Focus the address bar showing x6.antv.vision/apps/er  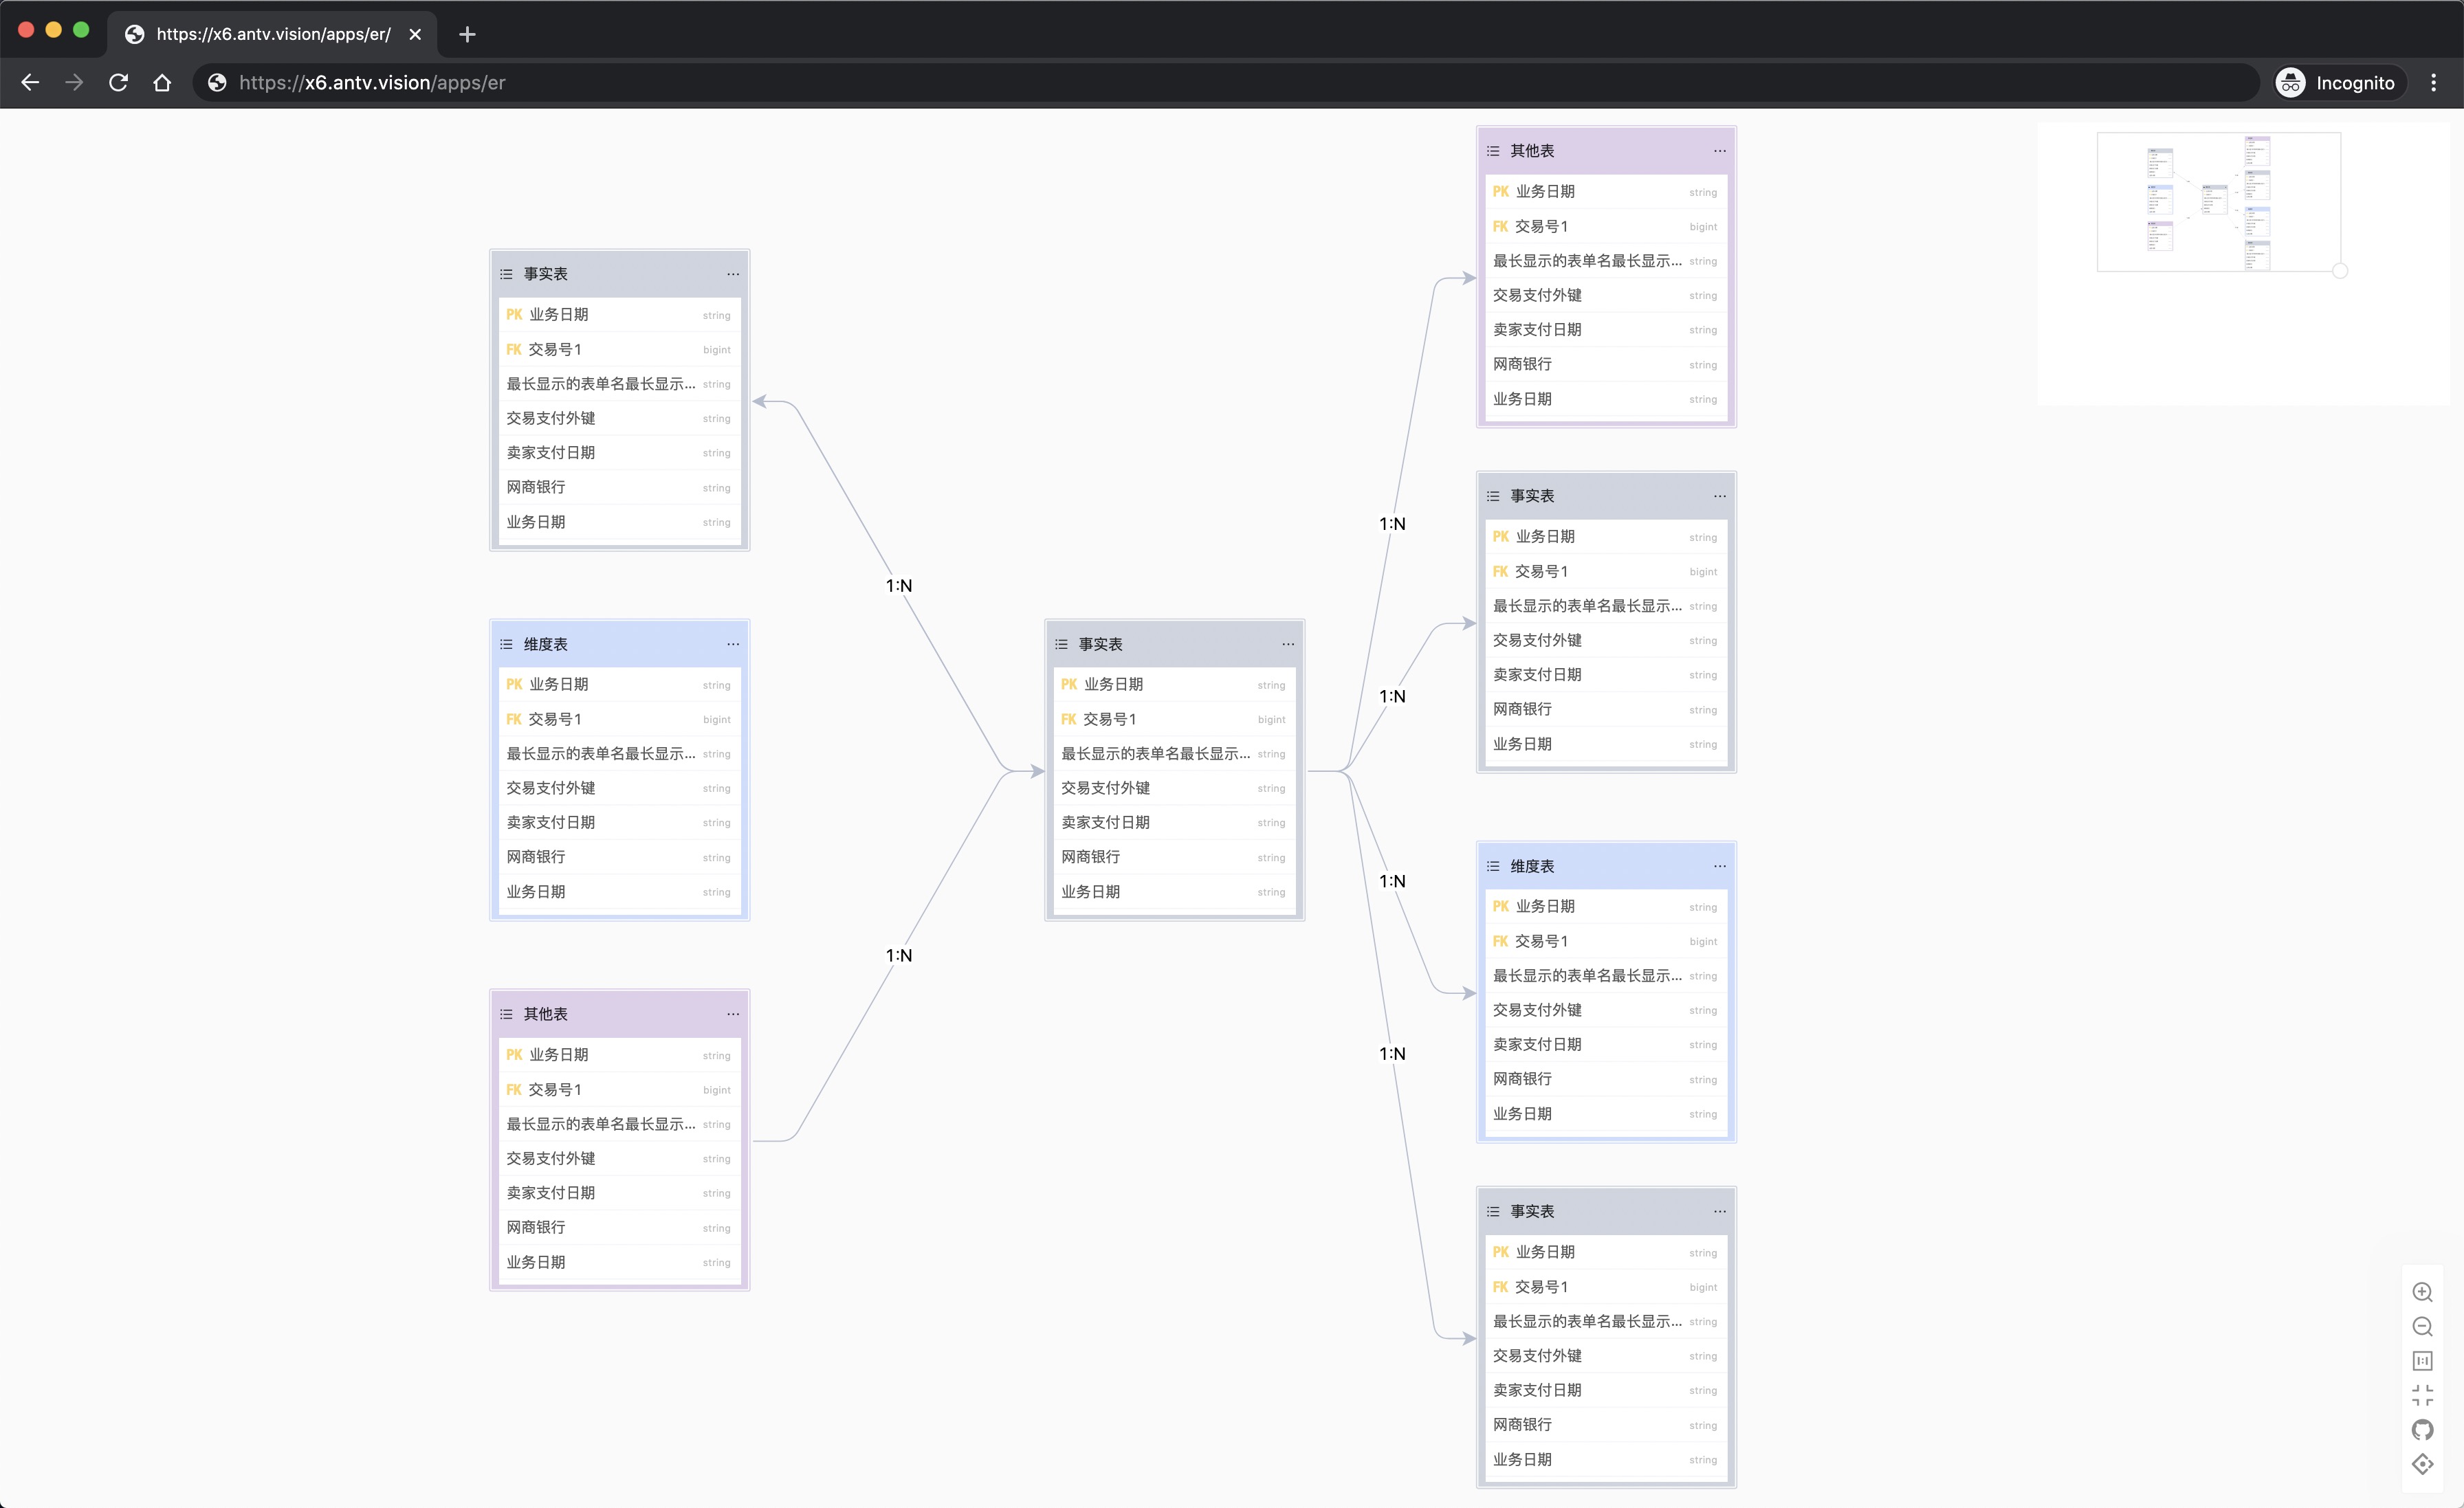[x=1225, y=83]
